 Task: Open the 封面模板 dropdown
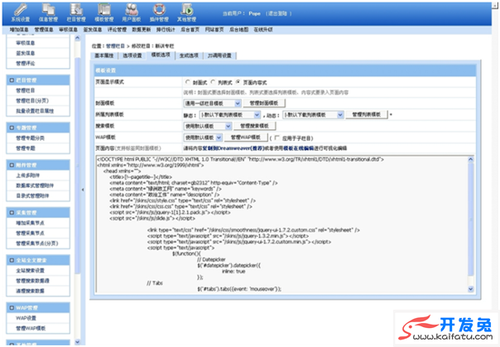(x=212, y=104)
